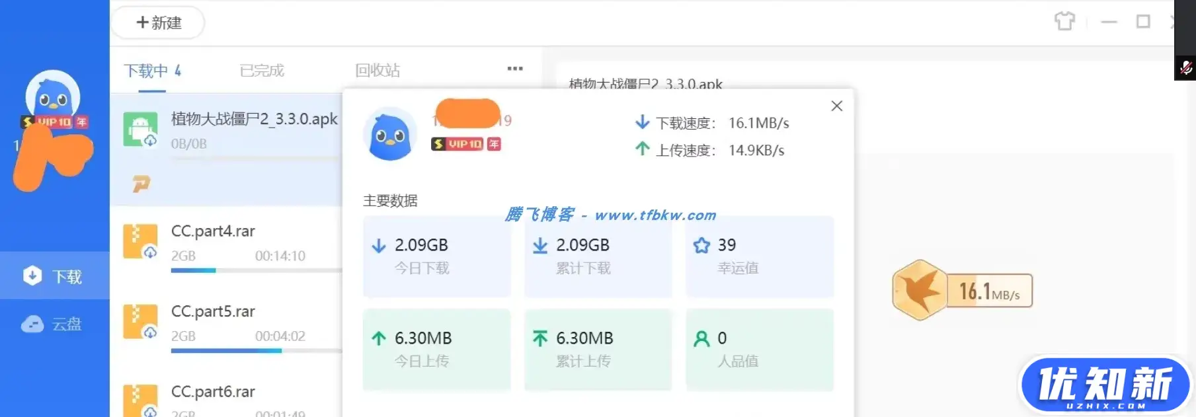Click the popup VIP10 badge
The image size is (1196, 417).
[x=465, y=144]
